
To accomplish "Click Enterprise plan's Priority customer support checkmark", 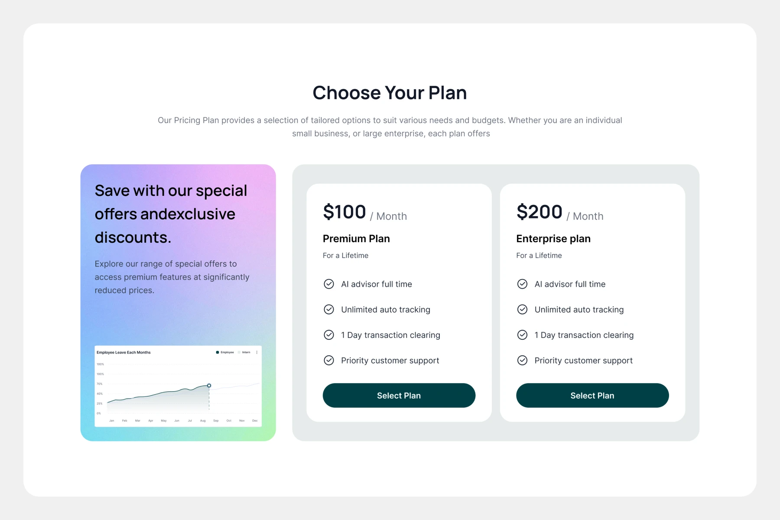I will [x=522, y=361].
